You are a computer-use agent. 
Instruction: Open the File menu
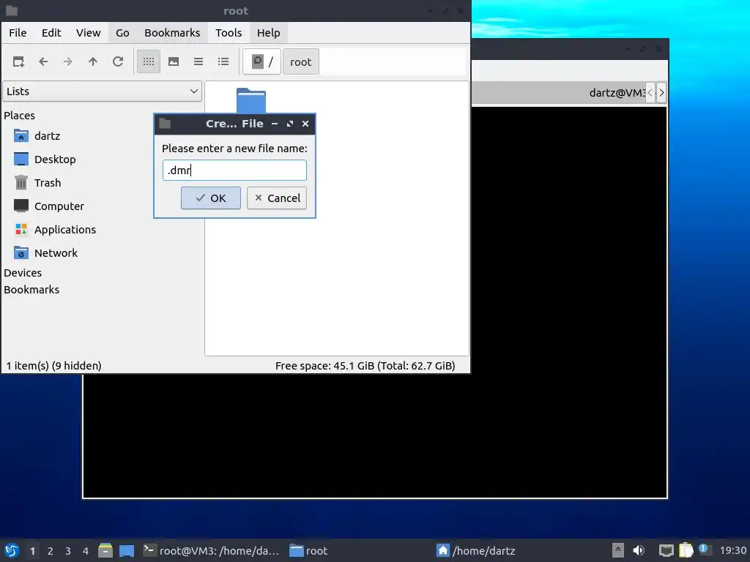(x=18, y=33)
